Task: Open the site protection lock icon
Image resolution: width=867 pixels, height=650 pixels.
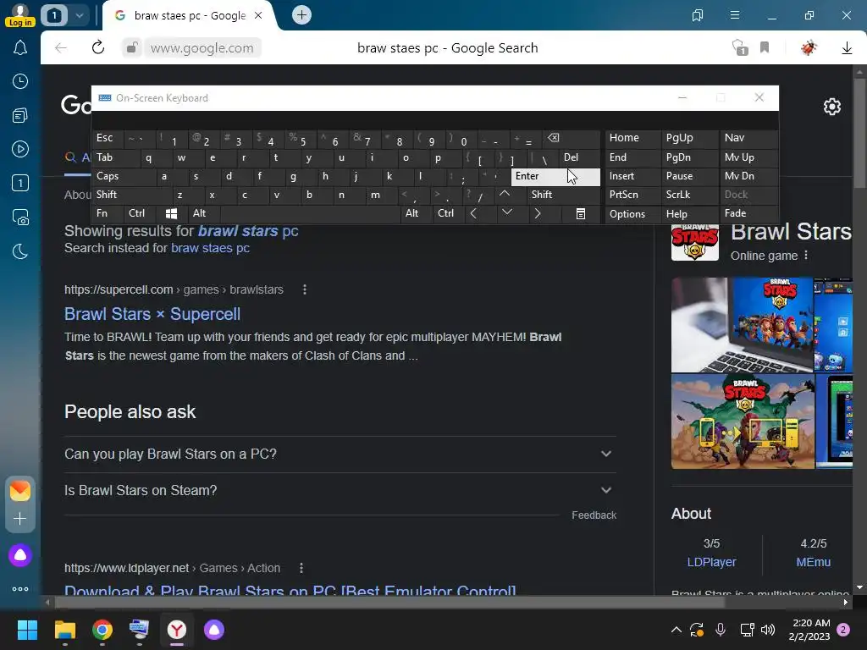Action: point(132,47)
